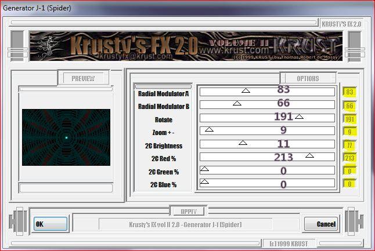Click the Krusty's FX 2.0 banner

pos(186,46)
